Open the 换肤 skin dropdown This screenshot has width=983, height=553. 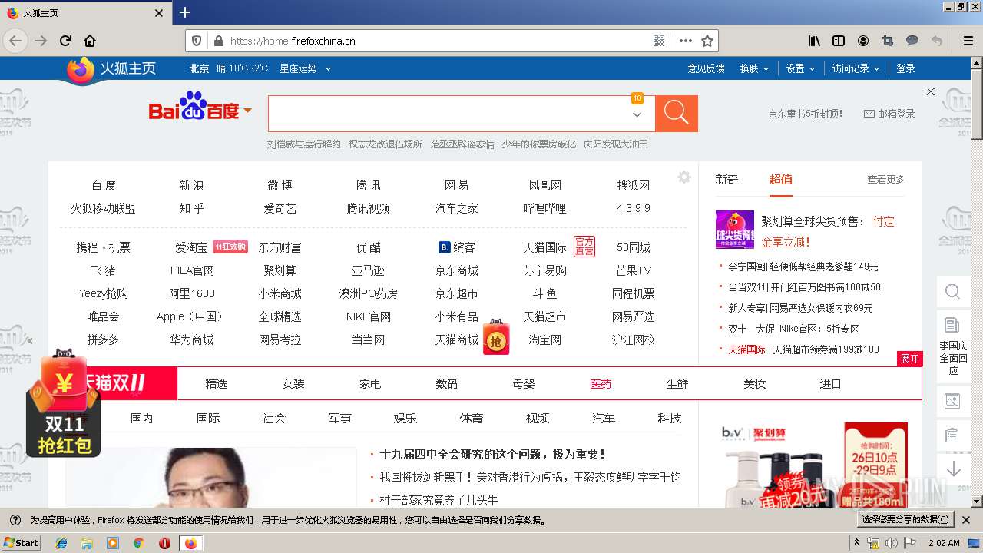[x=754, y=68]
